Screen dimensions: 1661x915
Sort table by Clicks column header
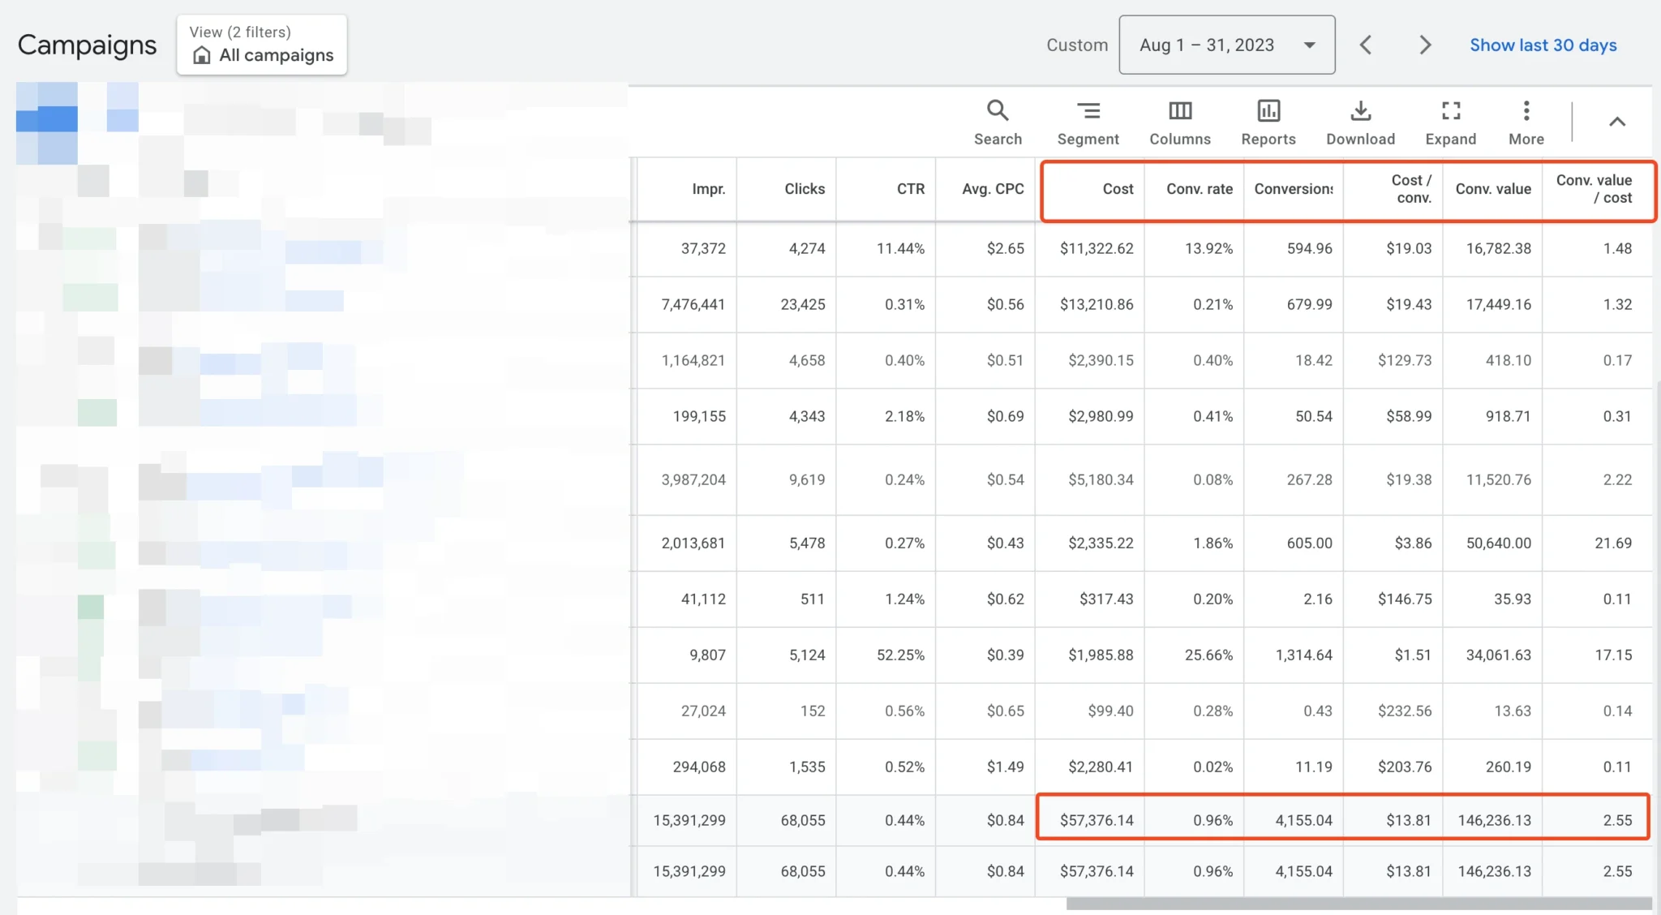point(804,189)
